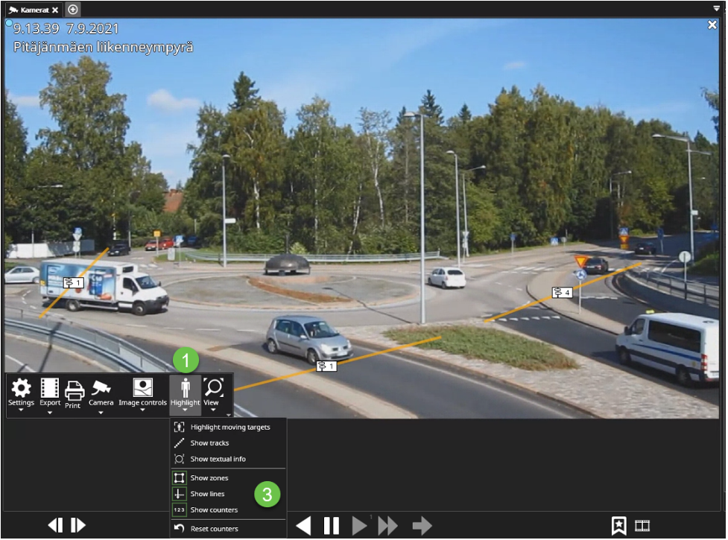Select Highlight moving targets
The width and height of the screenshot is (728, 540).
pyautogui.click(x=230, y=428)
